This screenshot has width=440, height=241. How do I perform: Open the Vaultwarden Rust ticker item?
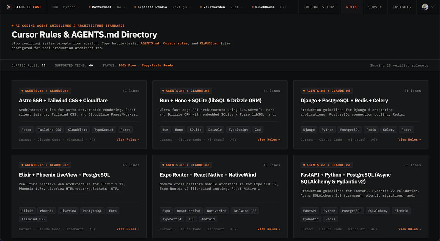click(221, 7)
